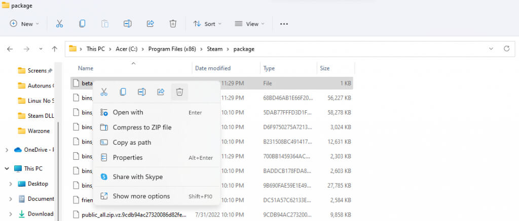The image size is (519, 221).
Task: Select the public_all.zip.vz file row
Action: pyautogui.click(x=212, y=214)
